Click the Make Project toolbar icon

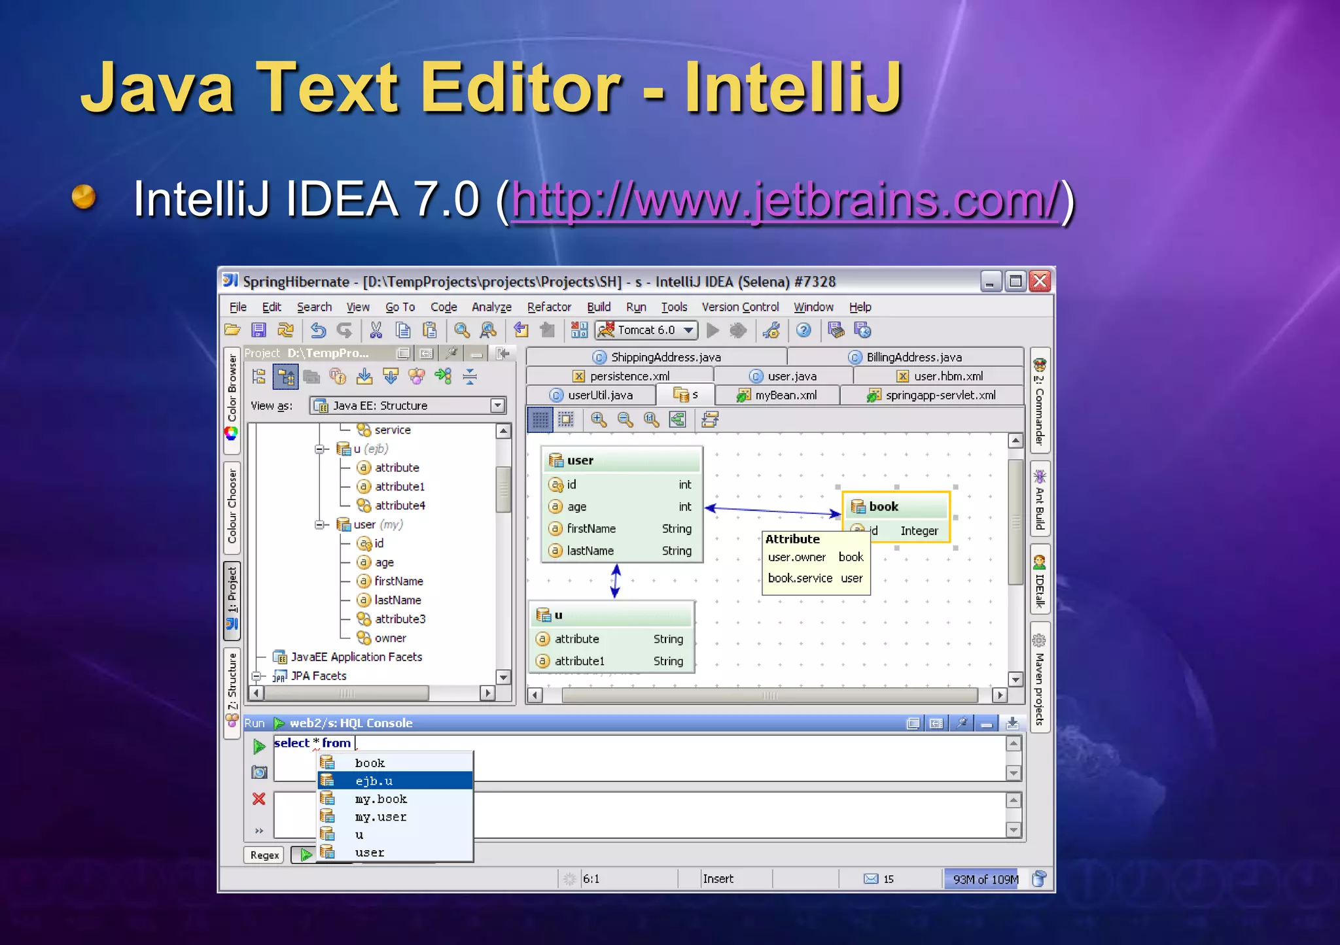click(579, 330)
